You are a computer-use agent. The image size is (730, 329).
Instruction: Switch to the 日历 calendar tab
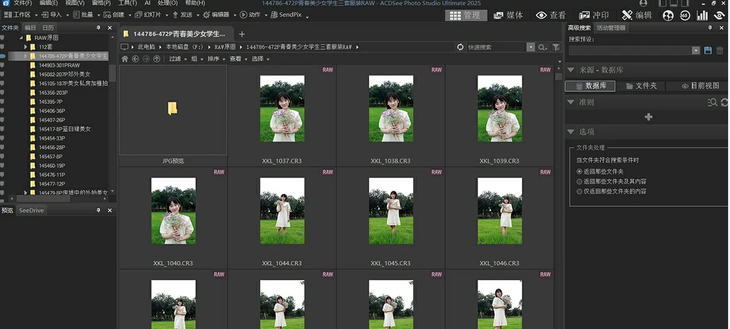coord(48,27)
